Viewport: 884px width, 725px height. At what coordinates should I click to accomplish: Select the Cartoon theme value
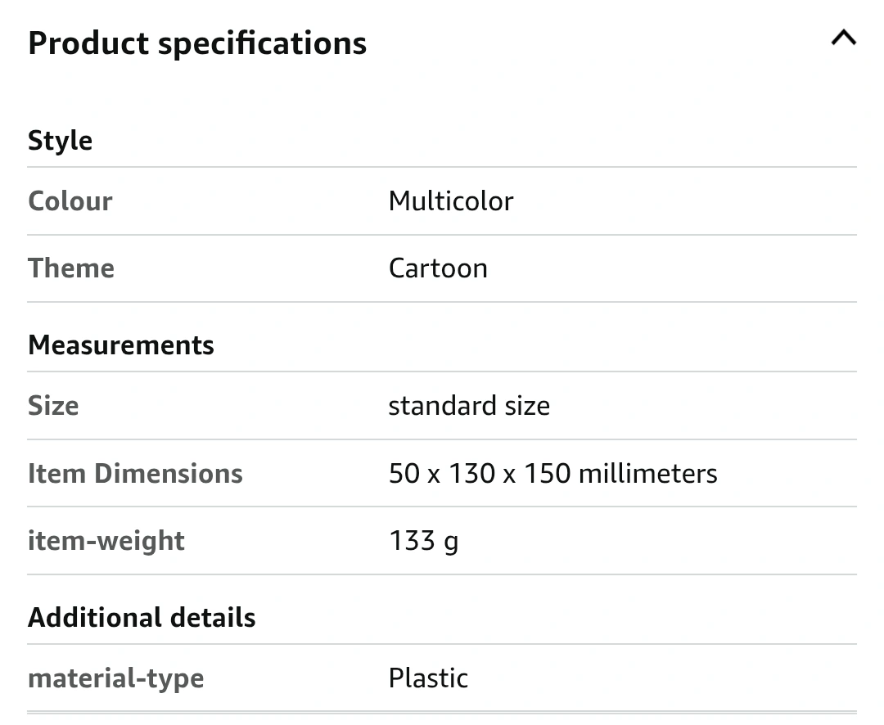point(438,268)
